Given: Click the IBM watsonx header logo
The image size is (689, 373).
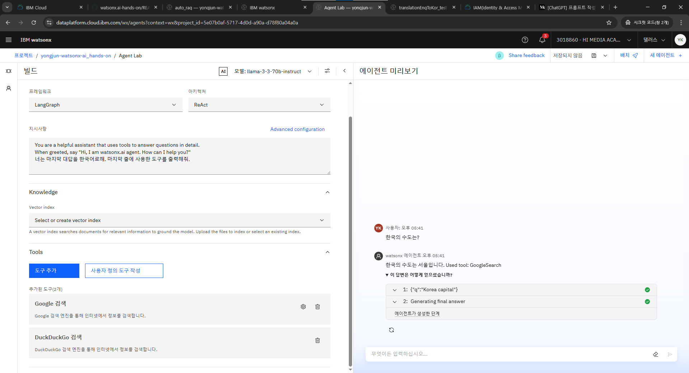Looking at the screenshot, I should (36, 40).
